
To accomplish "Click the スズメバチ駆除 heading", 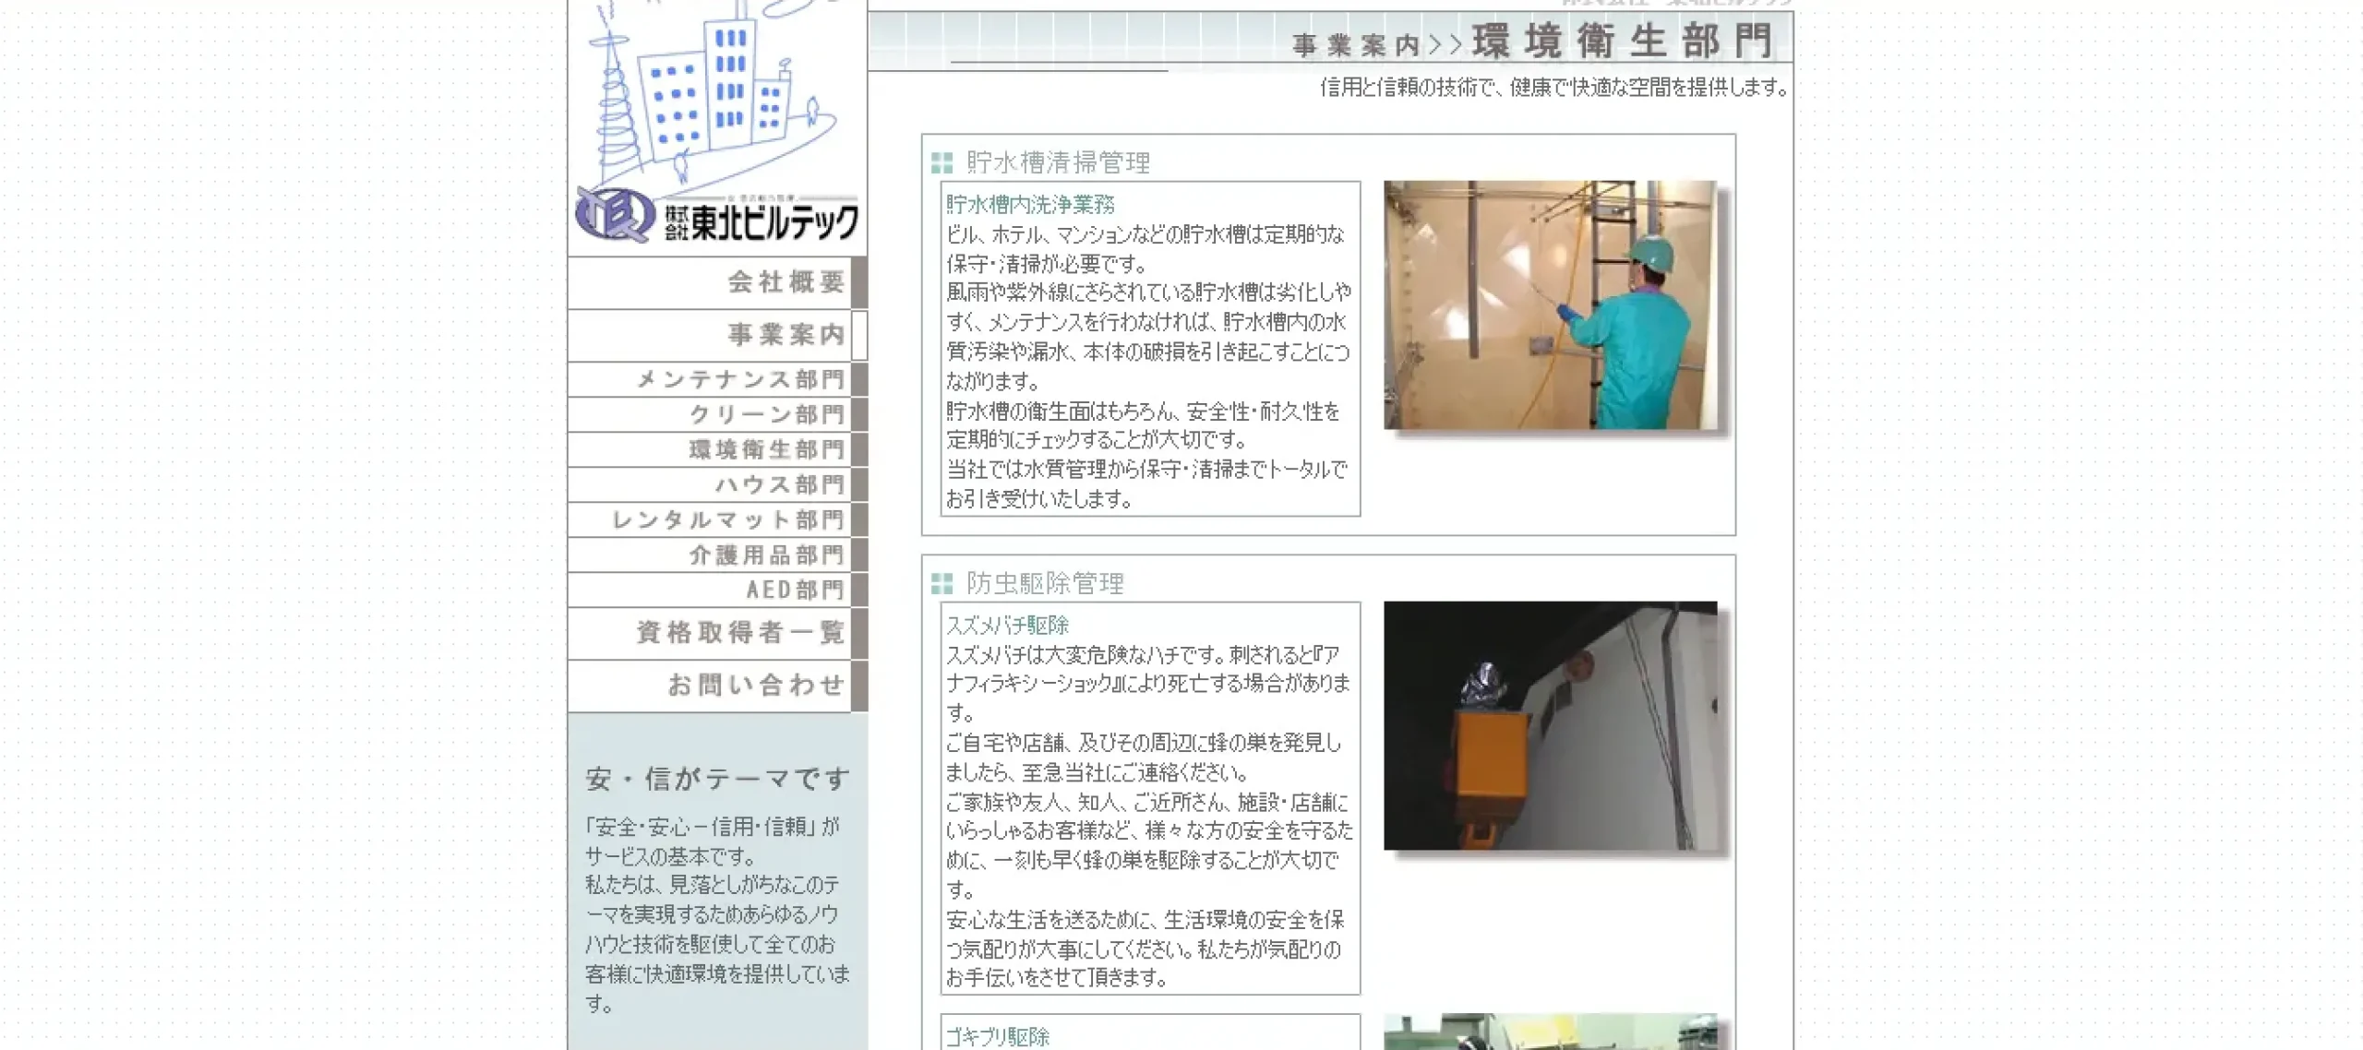I will coord(1007,626).
